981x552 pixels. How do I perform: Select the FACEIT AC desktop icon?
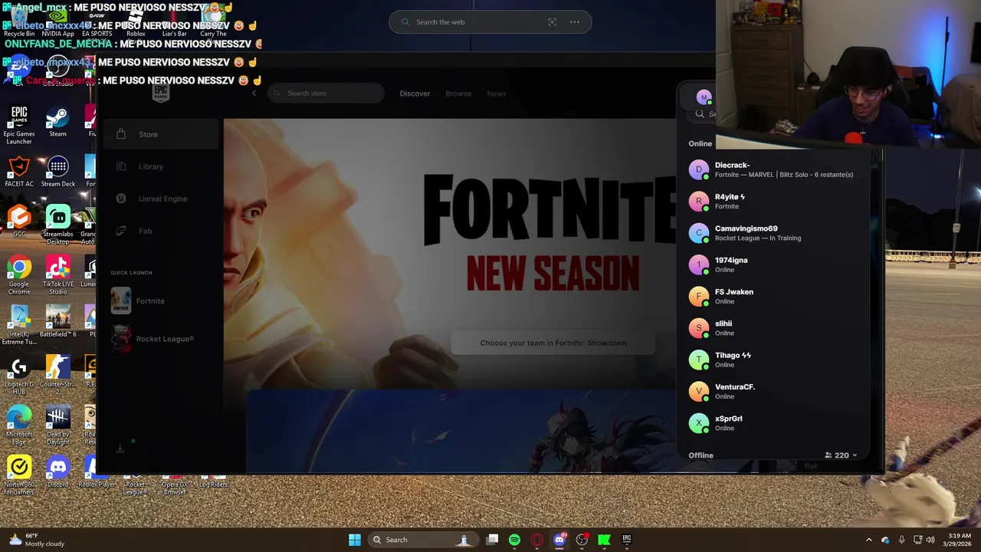[19, 172]
